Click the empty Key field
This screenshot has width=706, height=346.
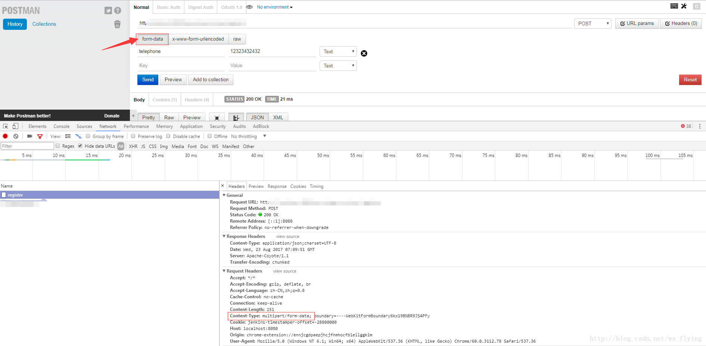[181, 66]
